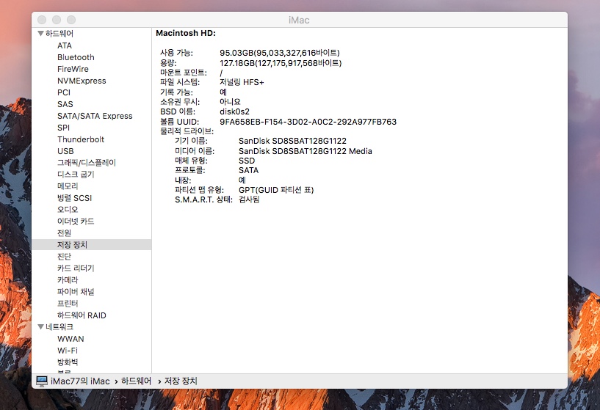Click 저장 장치 in the bottom path bar
This screenshot has width=600, height=410.
pos(181,381)
